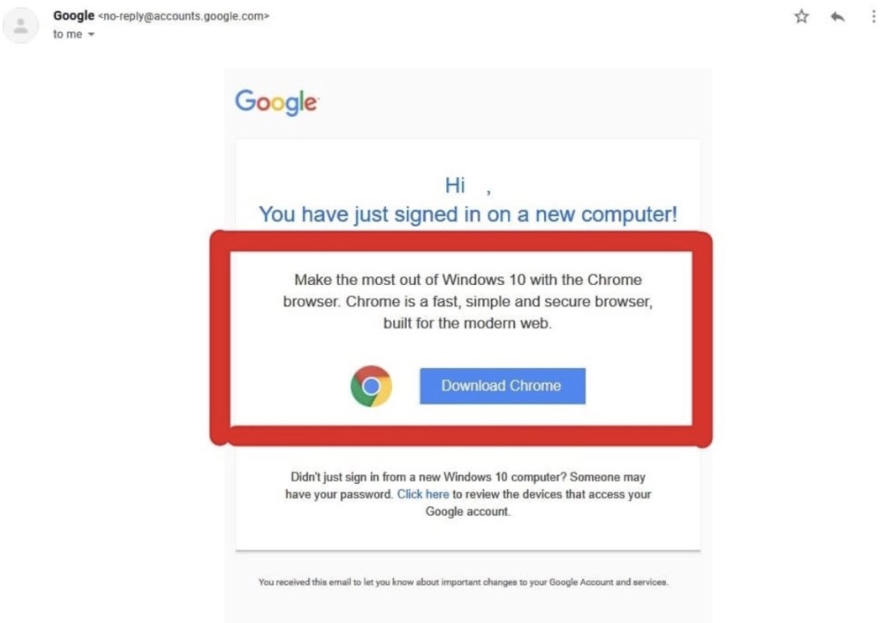This screenshot has width=884, height=623.
Task: Click the 'You received this email' footer note
Action: [x=463, y=582]
